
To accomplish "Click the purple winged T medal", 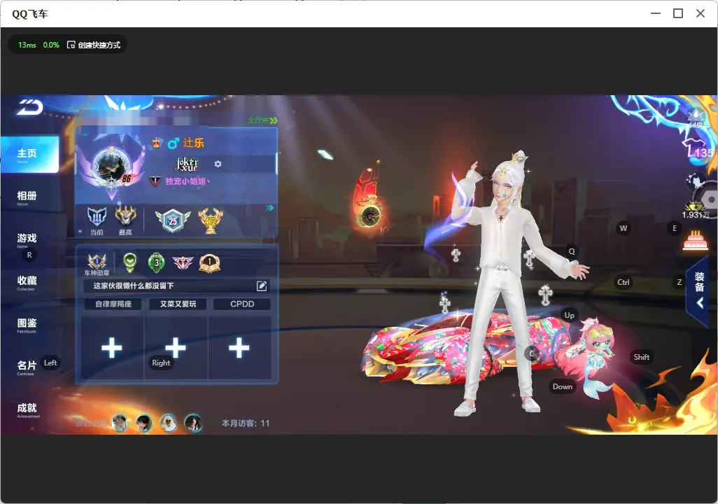I will (x=183, y=263).
